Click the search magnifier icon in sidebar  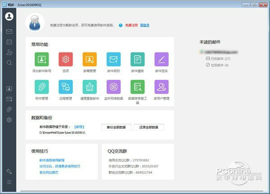(x=9, y=63)
